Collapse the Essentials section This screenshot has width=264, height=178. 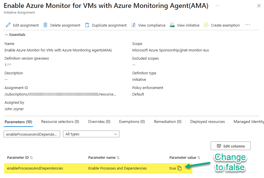pos(6,35)
